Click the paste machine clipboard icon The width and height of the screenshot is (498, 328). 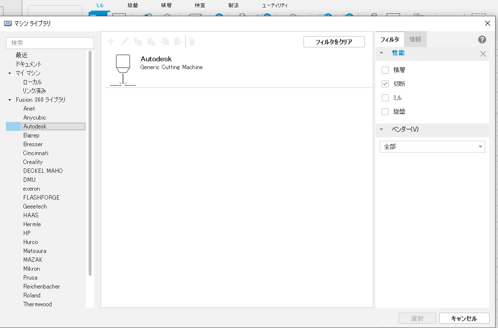click(x=151, y=41)
